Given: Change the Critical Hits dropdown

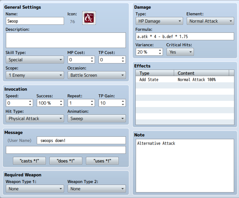Looking at the screenshot, I should (x=180, y=52).
